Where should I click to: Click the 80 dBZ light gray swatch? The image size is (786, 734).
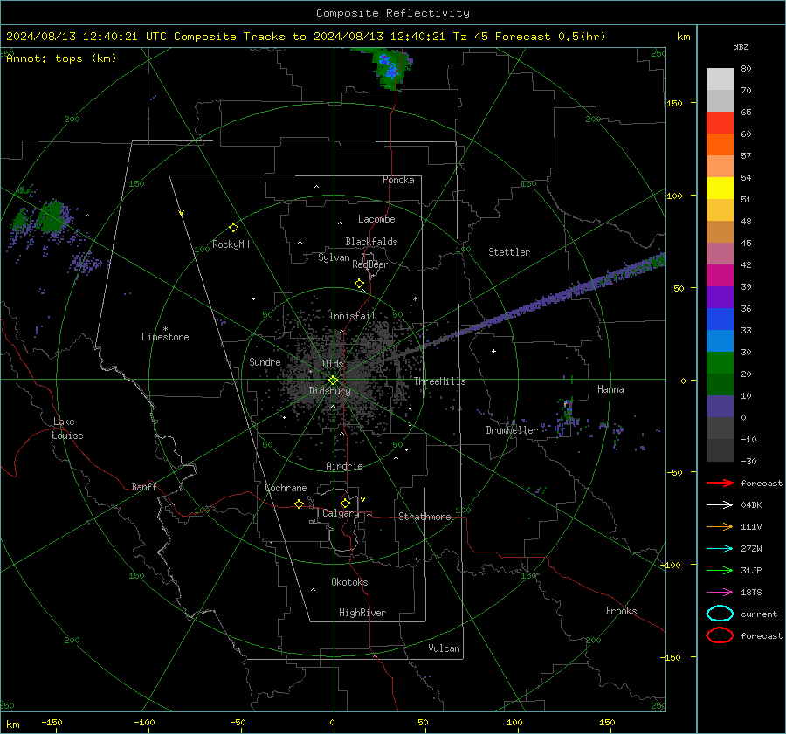[720, 79]
